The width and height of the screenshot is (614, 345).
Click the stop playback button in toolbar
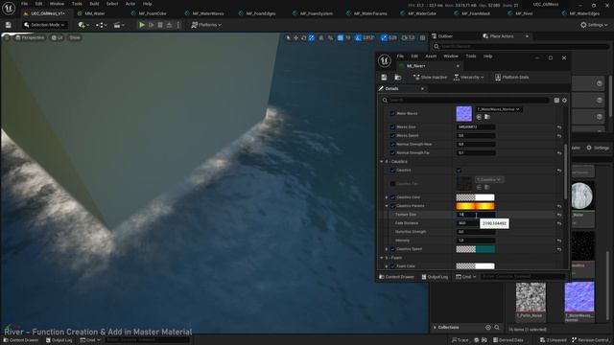coord(160,25)
